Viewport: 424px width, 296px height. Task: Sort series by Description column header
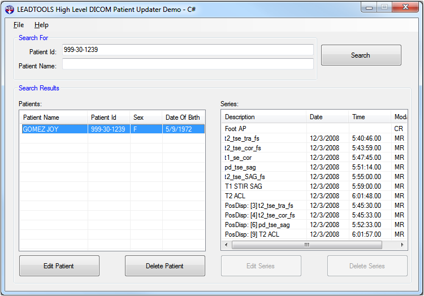pos(263,117)
